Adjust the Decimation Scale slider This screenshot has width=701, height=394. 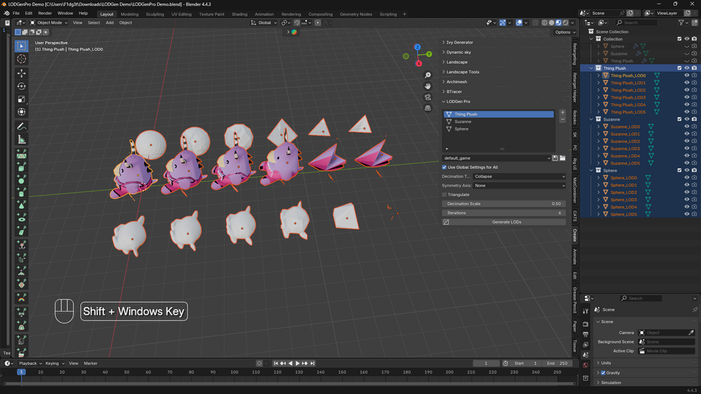(x=504, y=204)
